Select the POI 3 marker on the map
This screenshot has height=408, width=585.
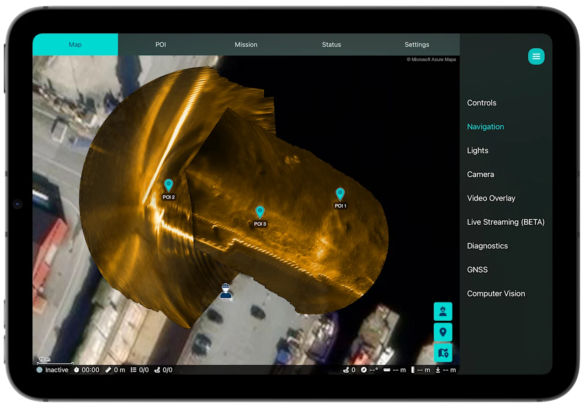tap(260, 213)
